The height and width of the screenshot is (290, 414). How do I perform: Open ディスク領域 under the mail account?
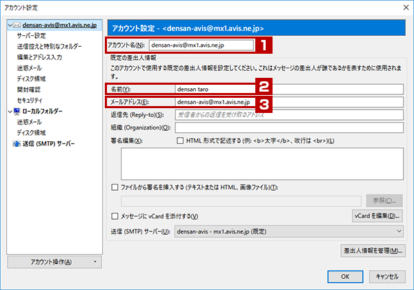click(x=31, y=79)
